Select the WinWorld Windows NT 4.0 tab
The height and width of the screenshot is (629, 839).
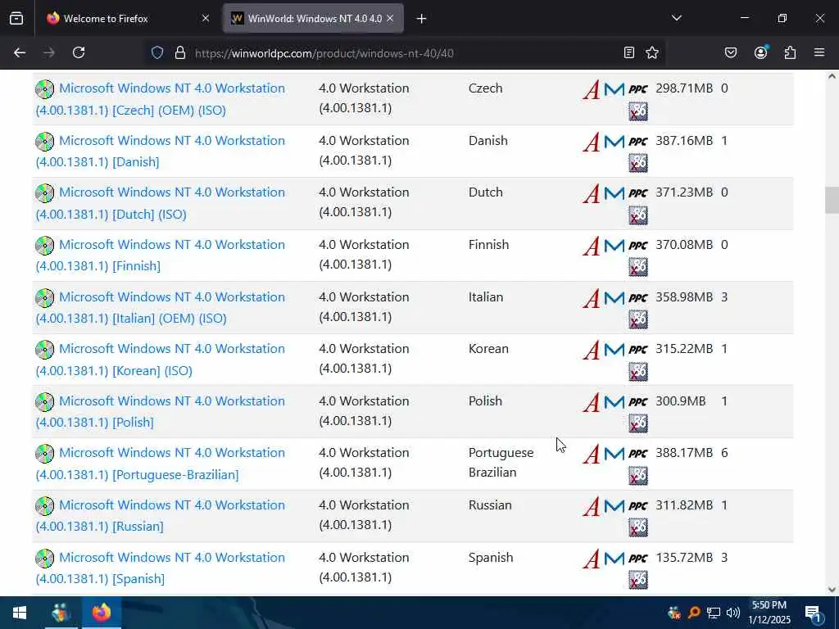[313, 19]
